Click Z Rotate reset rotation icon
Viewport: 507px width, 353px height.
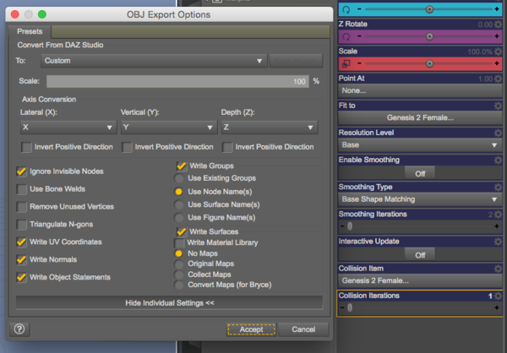click(x=346, y=36)
